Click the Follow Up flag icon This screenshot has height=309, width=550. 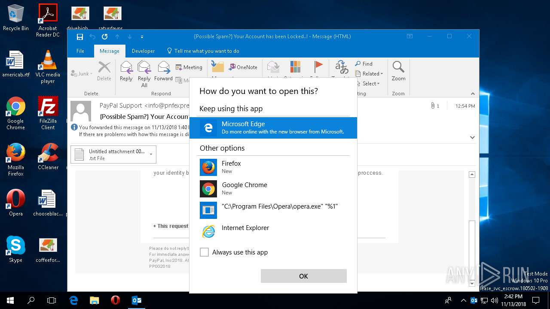pyautogui.click(x=318, y=67)
